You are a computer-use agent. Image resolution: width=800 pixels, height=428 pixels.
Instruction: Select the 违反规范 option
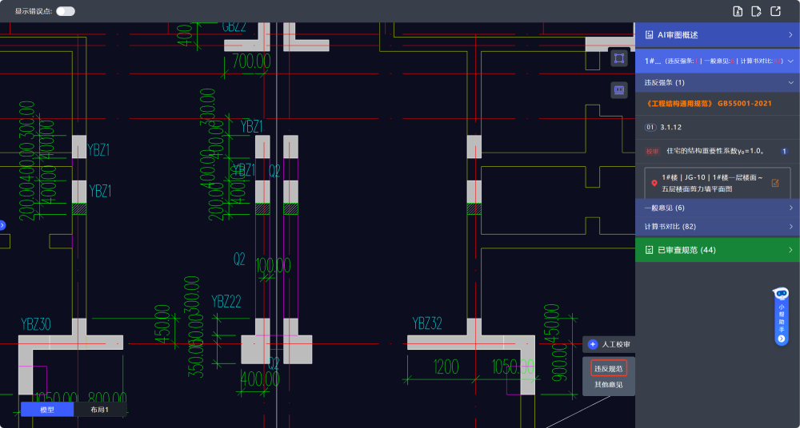(608, 368)
